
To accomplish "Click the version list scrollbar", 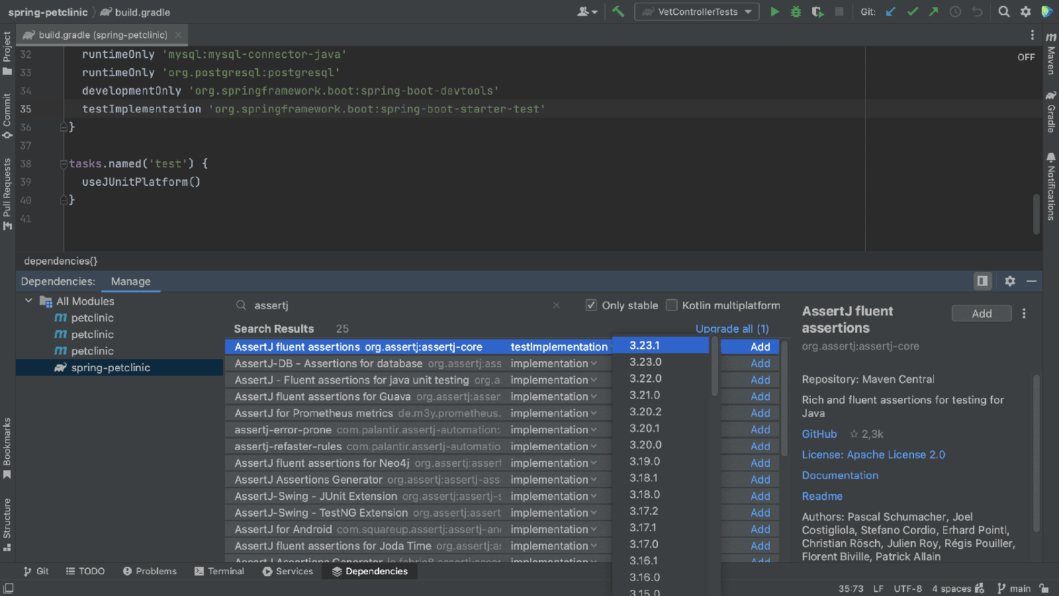I will [715, 366].
